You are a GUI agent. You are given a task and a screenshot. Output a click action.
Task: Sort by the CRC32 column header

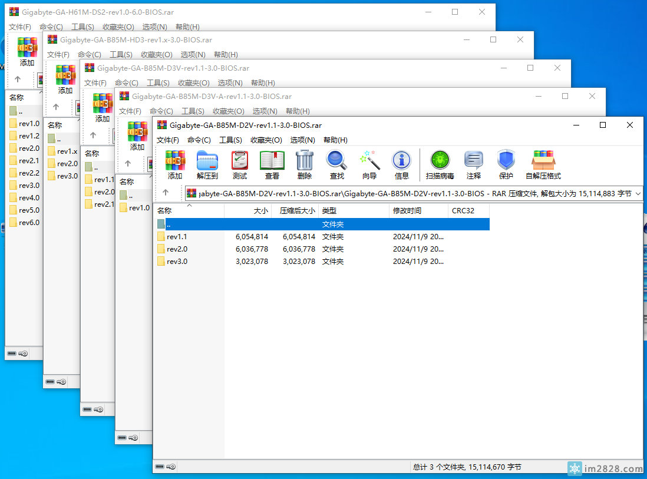(x=469, y=211)
